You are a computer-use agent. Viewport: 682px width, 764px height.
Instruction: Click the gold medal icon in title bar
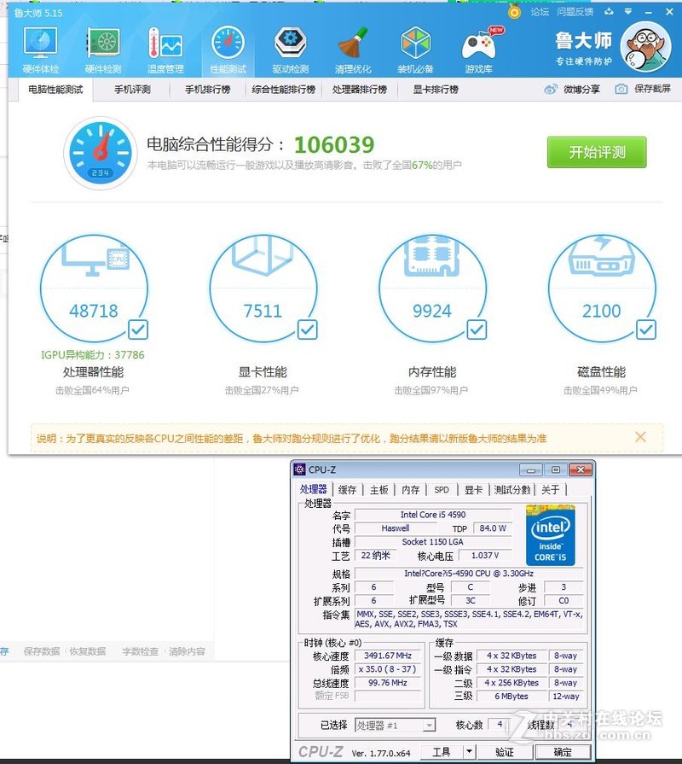[514, 11]
